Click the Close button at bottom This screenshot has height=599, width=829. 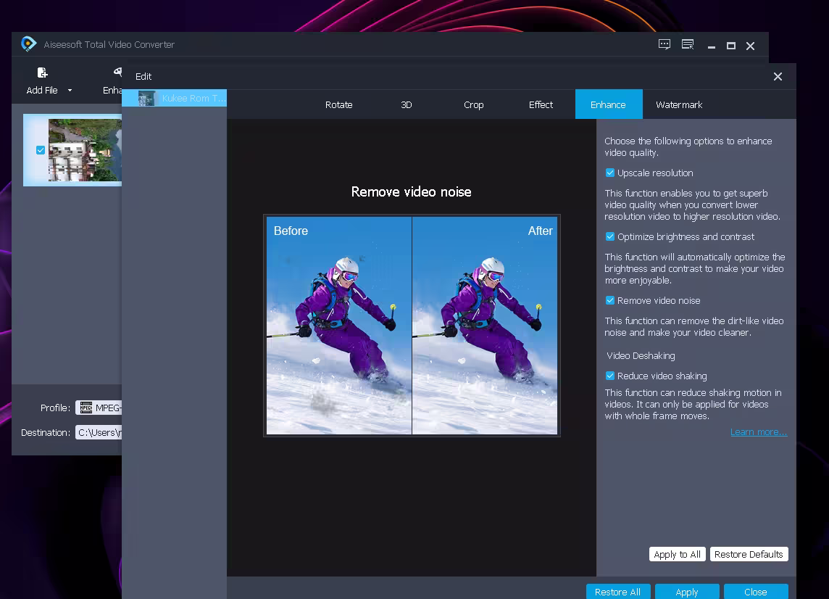pyautogui.click(x=756, y=592)
